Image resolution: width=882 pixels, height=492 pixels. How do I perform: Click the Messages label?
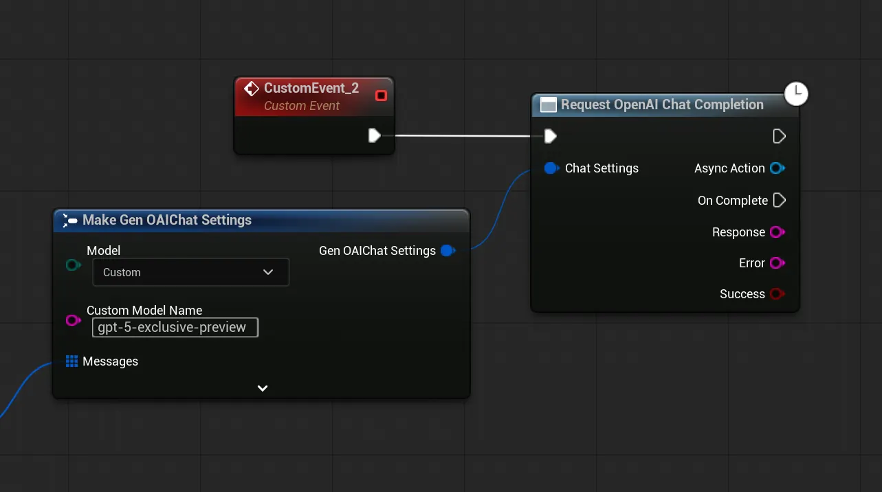point(110,361)
